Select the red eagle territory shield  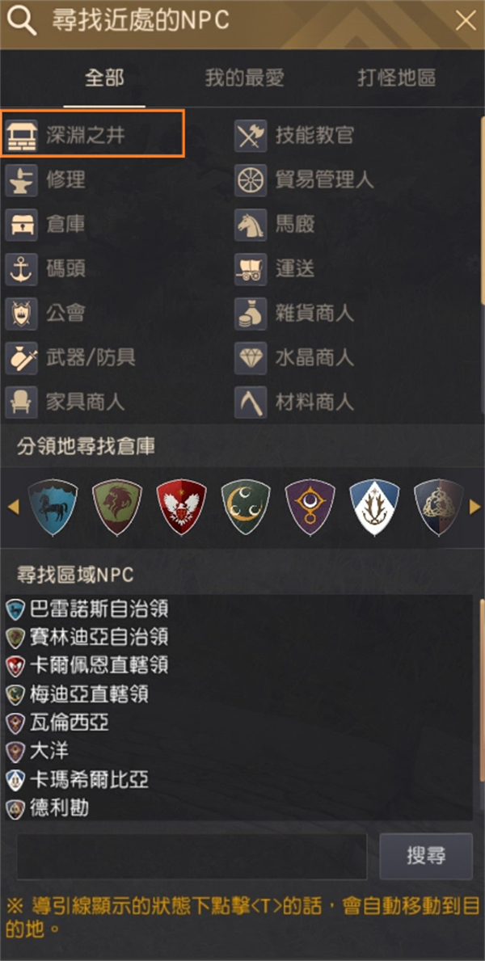(x=182, y=508)
